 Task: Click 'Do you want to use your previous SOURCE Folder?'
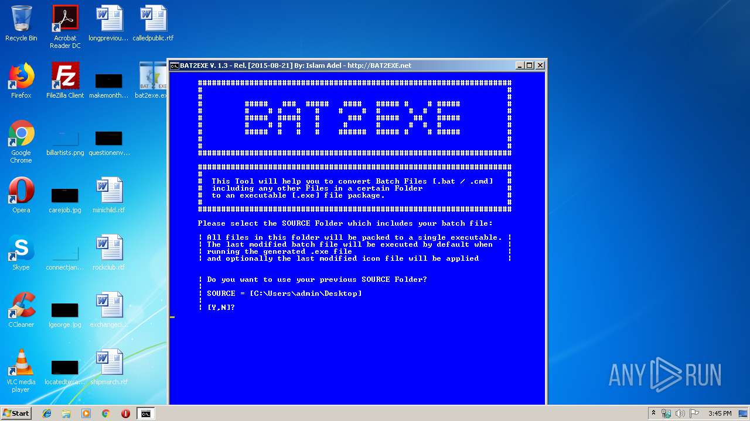coord(317,279)
